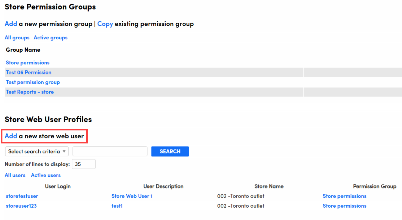Screen dimensions: 402x220
Task: Open test1 user description link
Action: pos(117,206)
